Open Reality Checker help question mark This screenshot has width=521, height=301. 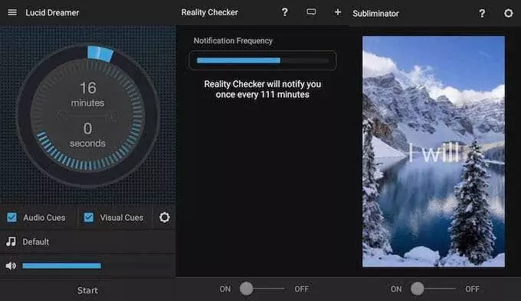pos(285,12)
